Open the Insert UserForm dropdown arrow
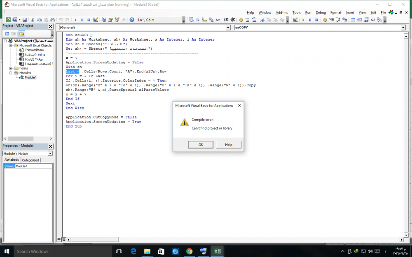412x257 pixels. click(19, 20)
